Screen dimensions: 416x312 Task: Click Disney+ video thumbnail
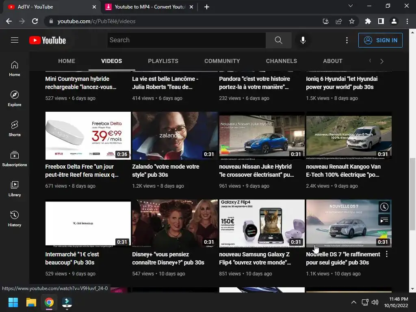[x=175, y=223]
